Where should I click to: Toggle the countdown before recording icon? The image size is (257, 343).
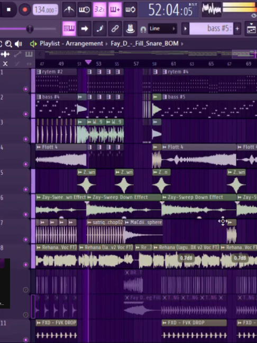(x=99, y=10)
